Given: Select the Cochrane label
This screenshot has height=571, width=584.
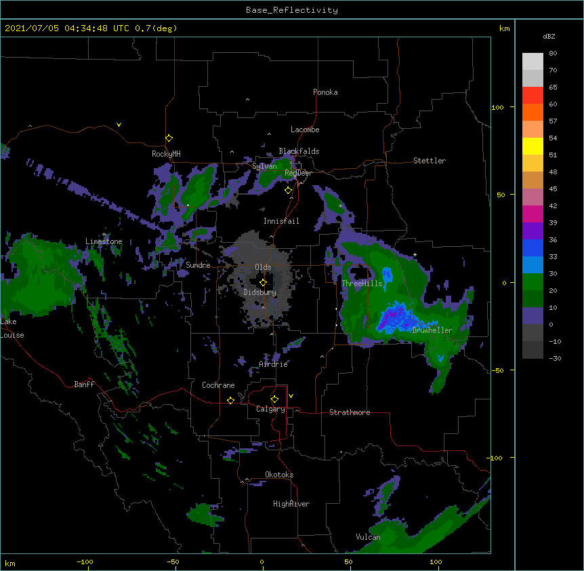Looking at the screenshot, I should tap(218, 385).
